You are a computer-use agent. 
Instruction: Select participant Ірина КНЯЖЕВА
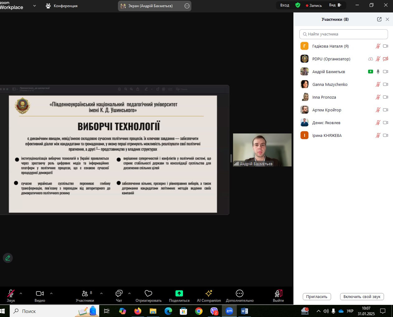(344, 135)
